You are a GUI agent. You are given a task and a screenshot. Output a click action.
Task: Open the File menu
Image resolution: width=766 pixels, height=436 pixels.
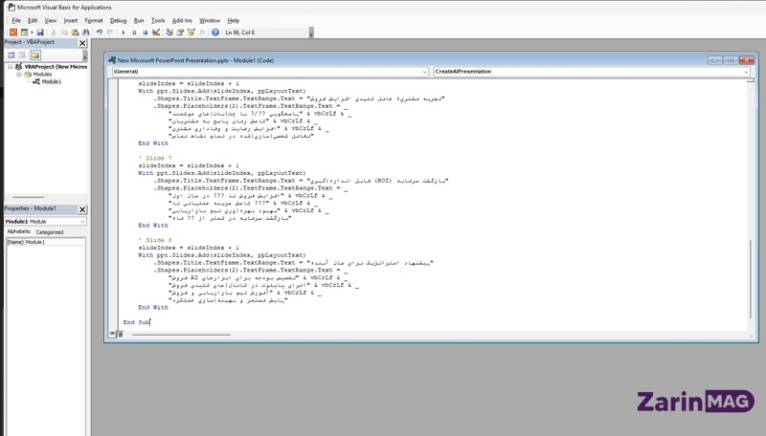click(16, 20)
